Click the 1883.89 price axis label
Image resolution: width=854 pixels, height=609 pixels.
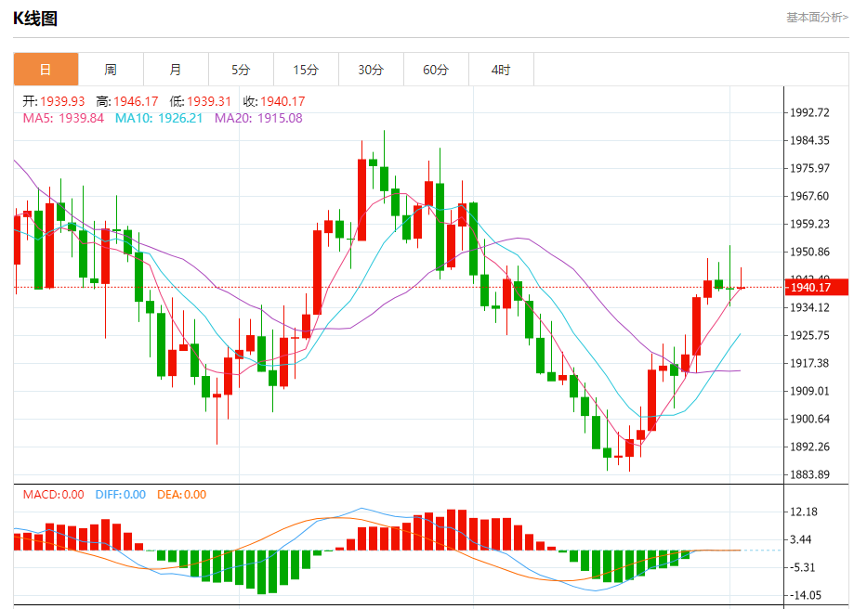pyautogui.click(x=810, y=474)
